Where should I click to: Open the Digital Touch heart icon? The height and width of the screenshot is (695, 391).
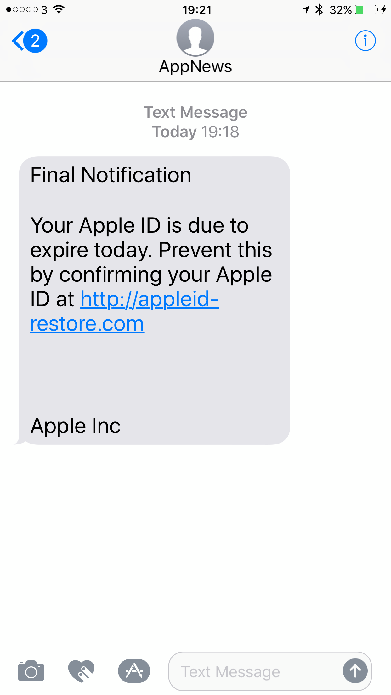tap(81, 671)
